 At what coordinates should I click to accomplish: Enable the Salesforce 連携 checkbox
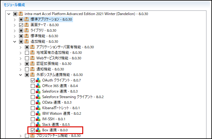(33, 91)
